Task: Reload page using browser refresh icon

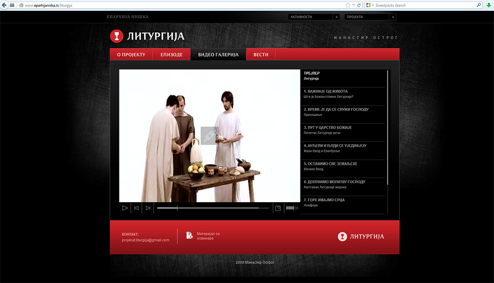Action: click(360, 5)
